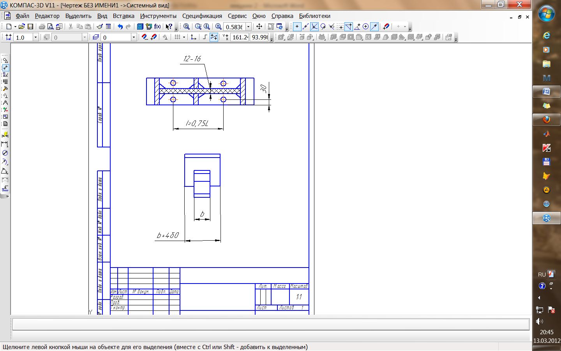Click the RU language indicator
561x351 pixels.
[542, 275]
